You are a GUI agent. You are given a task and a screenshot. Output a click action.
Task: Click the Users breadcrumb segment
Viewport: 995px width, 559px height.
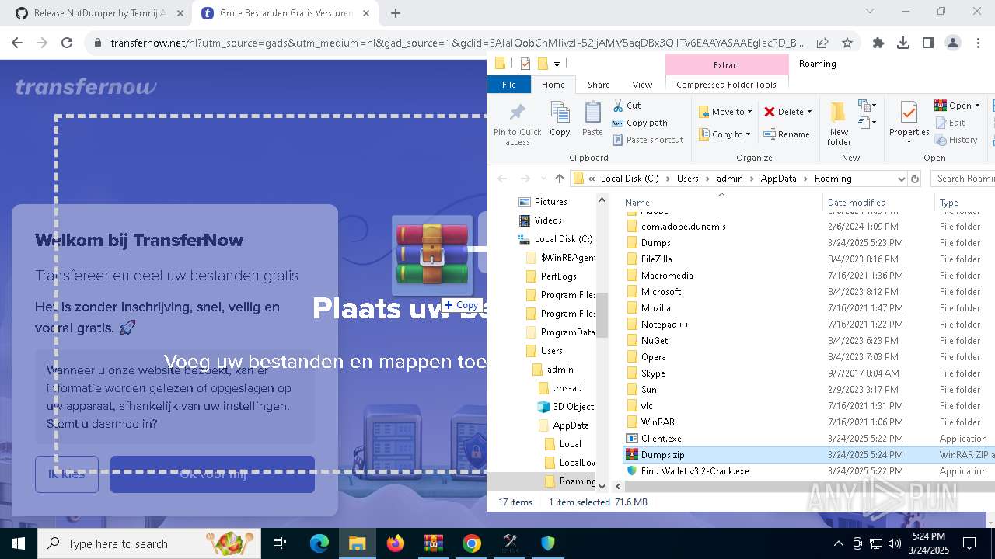pyautogui.click(x=688, y=179)
